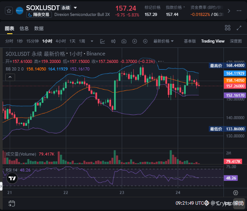Click the blue 164.11929 upper band tag
The width and height of the screenshot is (247, 211).
tap(235, 74)
